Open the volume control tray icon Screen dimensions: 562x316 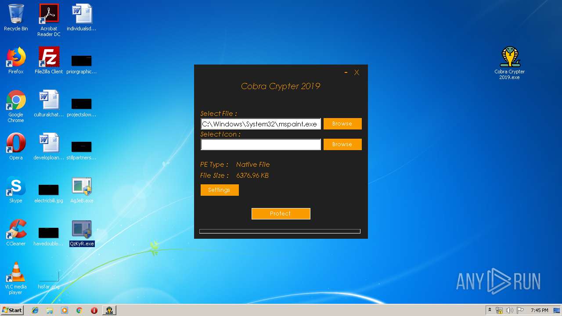[x=510, y=310]
